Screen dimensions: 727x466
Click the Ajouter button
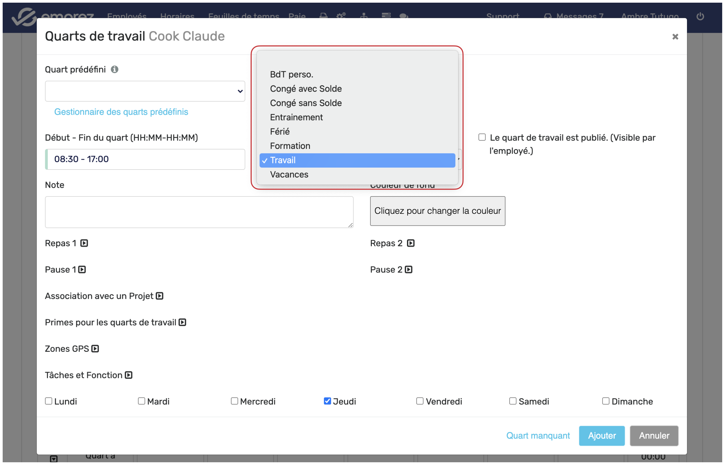click(x=602, y=436)
